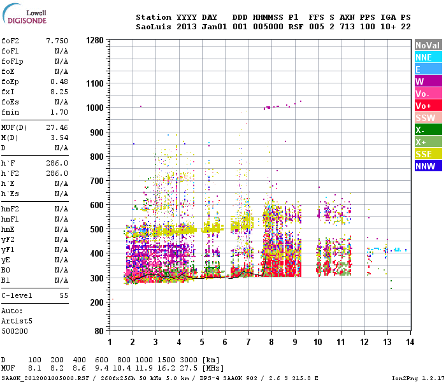Select the Vo+ red legend swatch
The width and height of the screenshot is (446, 382).
coord(428,106)
